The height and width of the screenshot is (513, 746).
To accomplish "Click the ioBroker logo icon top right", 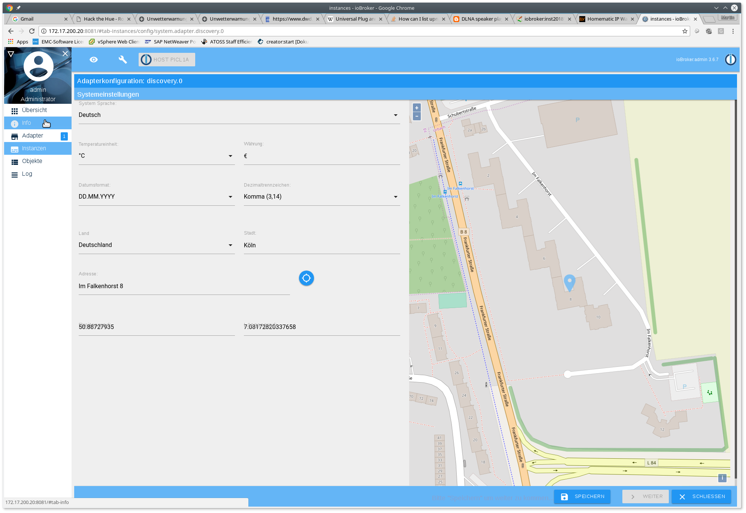I will (x=730, y=60).
